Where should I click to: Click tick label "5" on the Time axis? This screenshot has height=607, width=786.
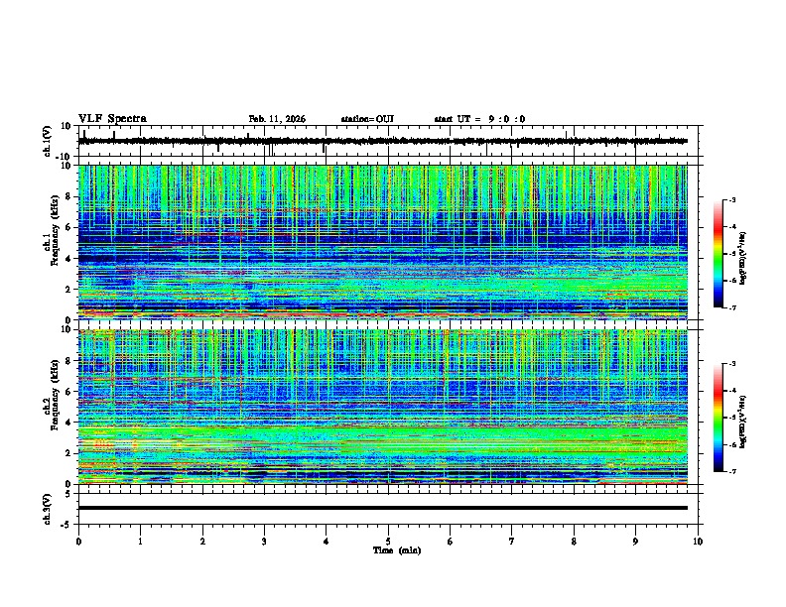pos(388,542)
